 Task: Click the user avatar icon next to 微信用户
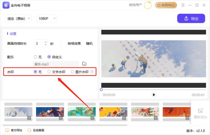148,5
